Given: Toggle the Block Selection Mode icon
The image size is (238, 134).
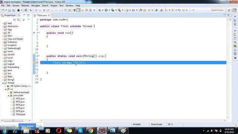Looking at the screenshot, I should coord(90,10).
